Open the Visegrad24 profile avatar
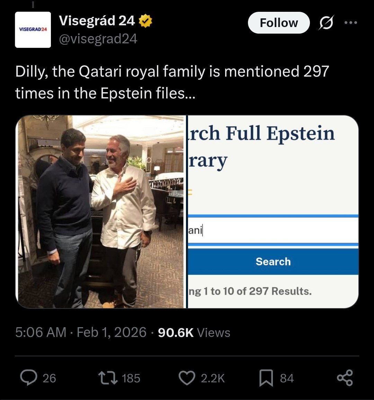This screenshot has width=374, height=400. 33,30
